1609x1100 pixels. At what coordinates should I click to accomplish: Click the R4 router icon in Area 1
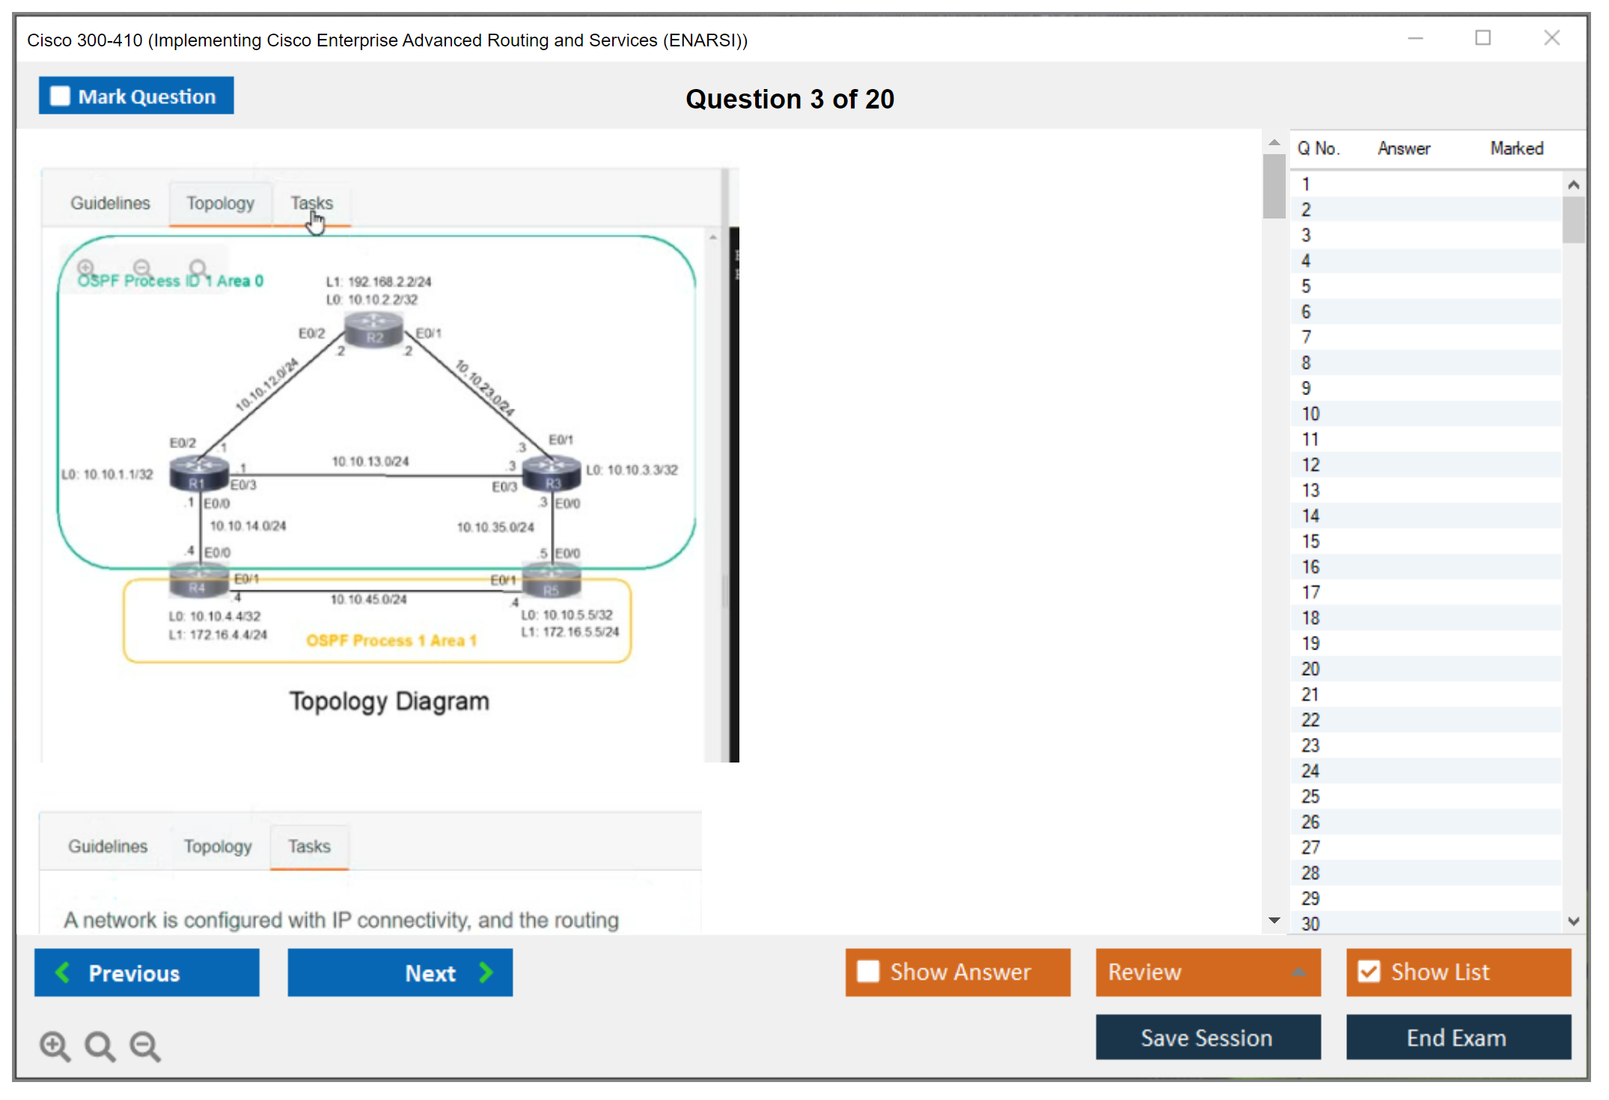(x=198, y=581)
